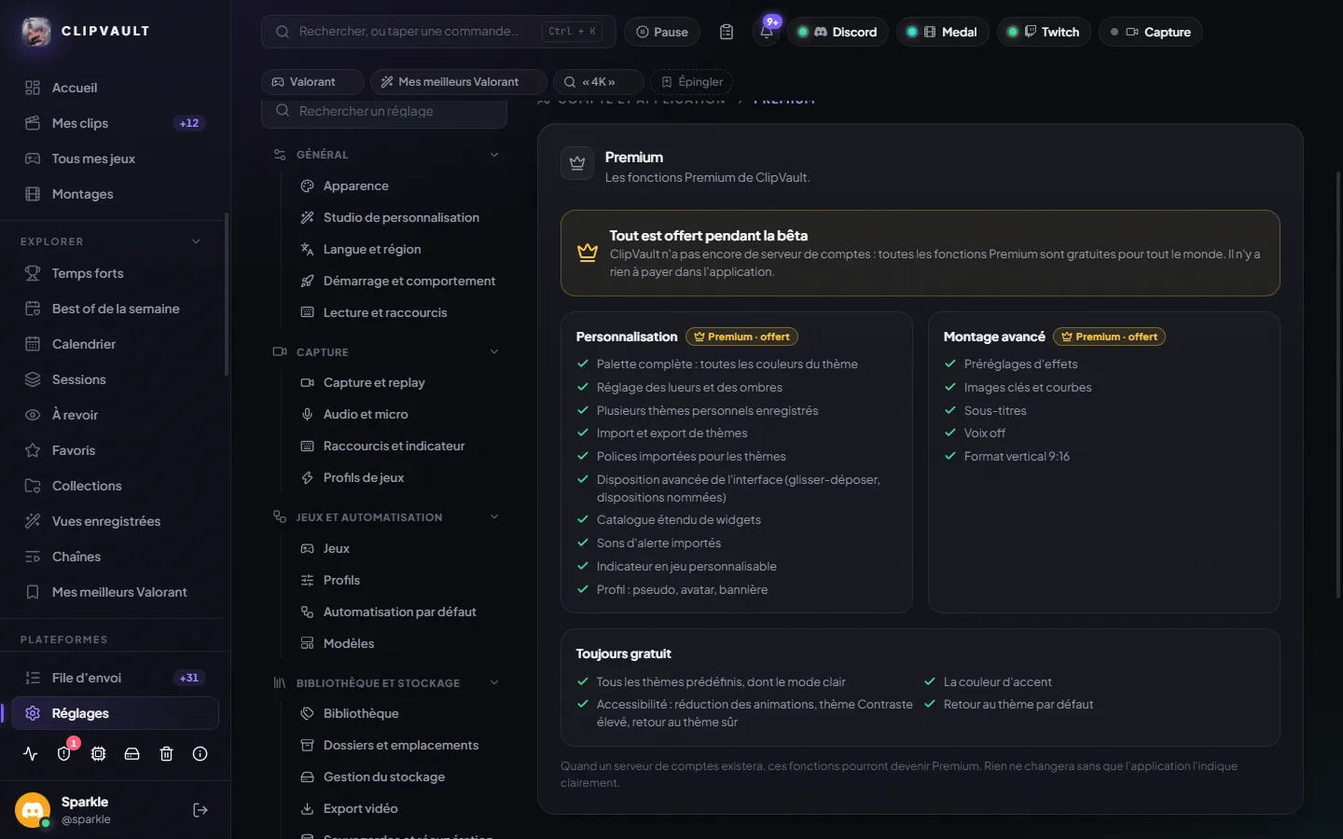Open Mes clips in the sidebar
The width and height of the screenshot is (1343, 839).
115,123
